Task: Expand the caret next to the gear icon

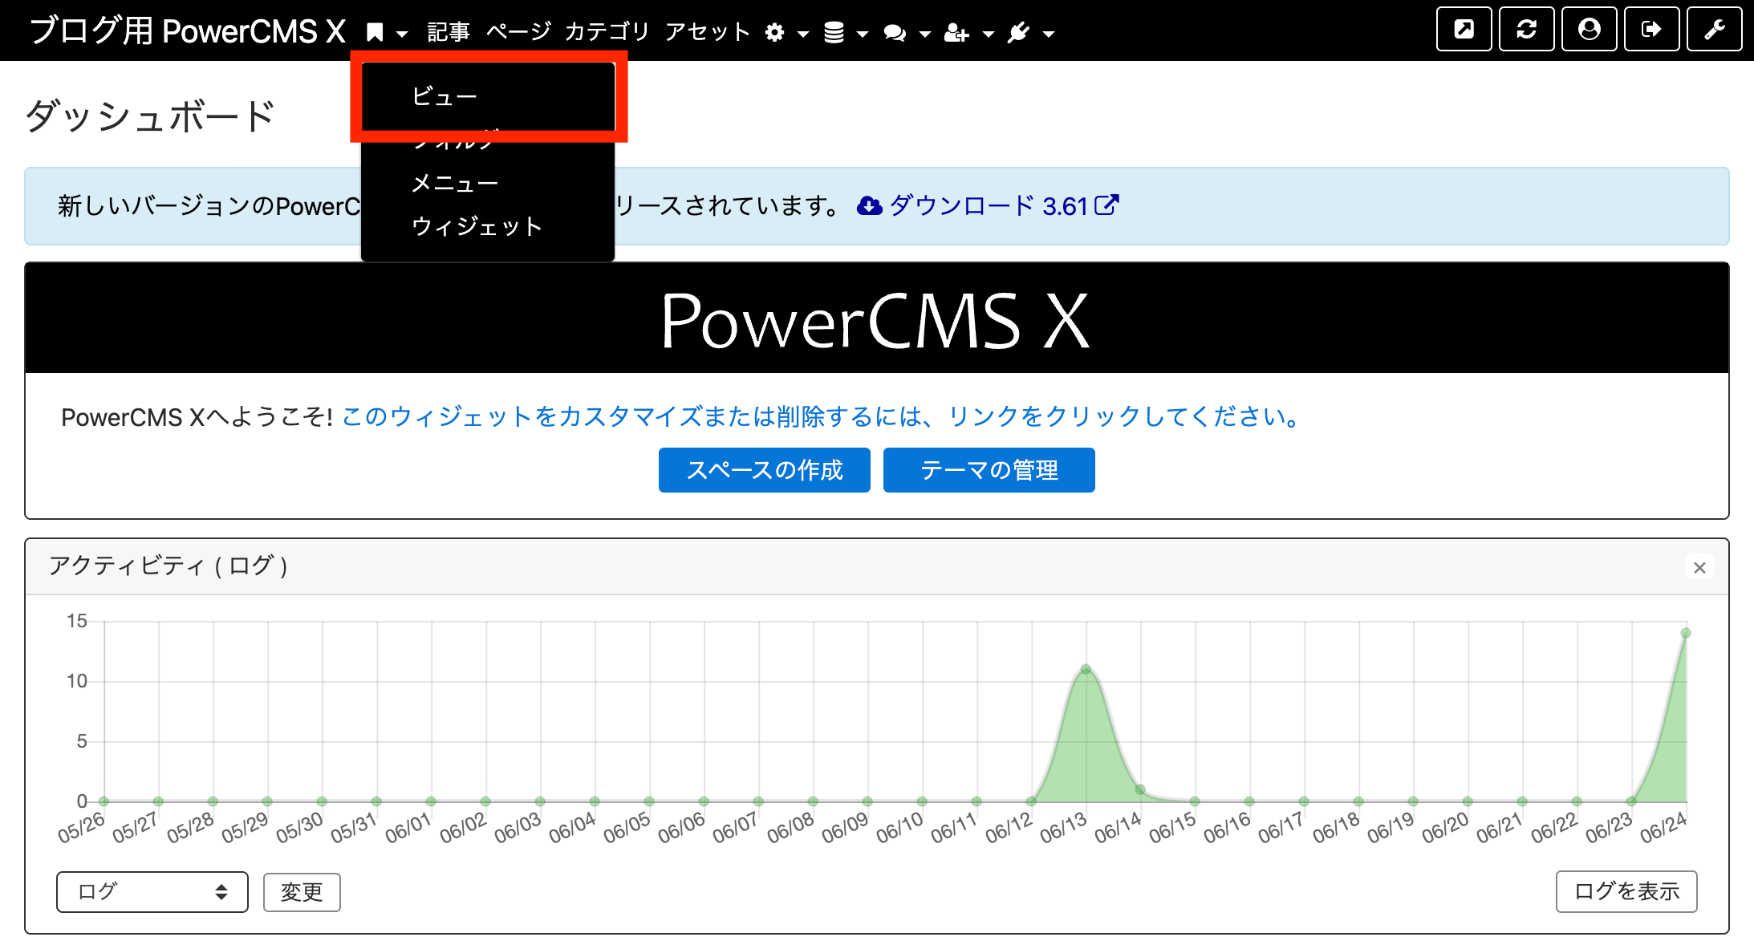Action: click(802, 34)
